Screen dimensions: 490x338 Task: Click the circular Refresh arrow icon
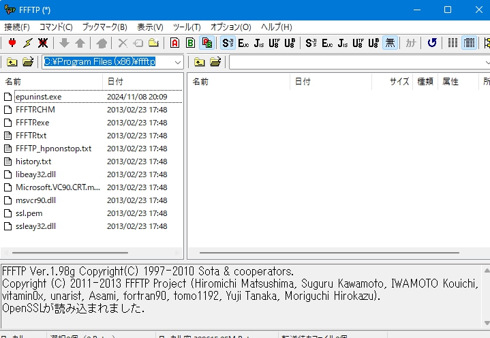tap(432, 43)
